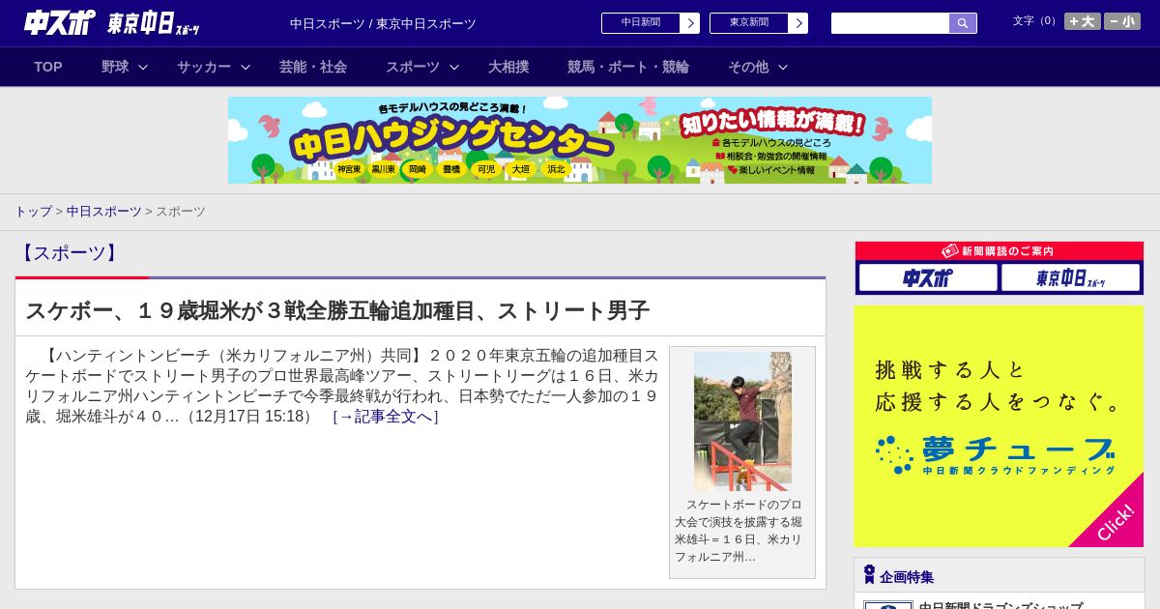This screenshot has width=1160, height=609.
Task: Increase text size with 大 button
Action: (x=1082, y=21)
